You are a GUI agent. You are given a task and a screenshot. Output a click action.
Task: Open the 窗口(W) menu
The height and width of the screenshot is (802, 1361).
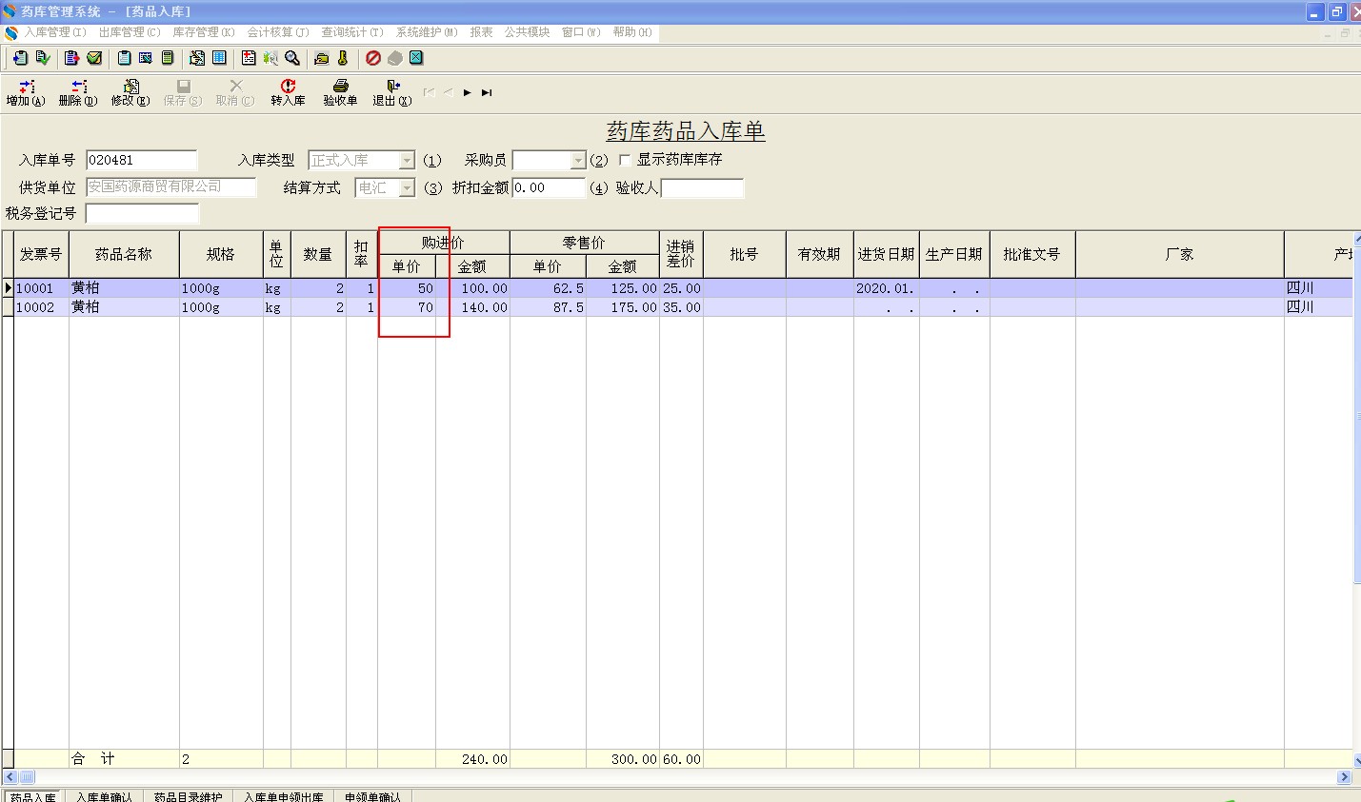(x=581, y=32)
